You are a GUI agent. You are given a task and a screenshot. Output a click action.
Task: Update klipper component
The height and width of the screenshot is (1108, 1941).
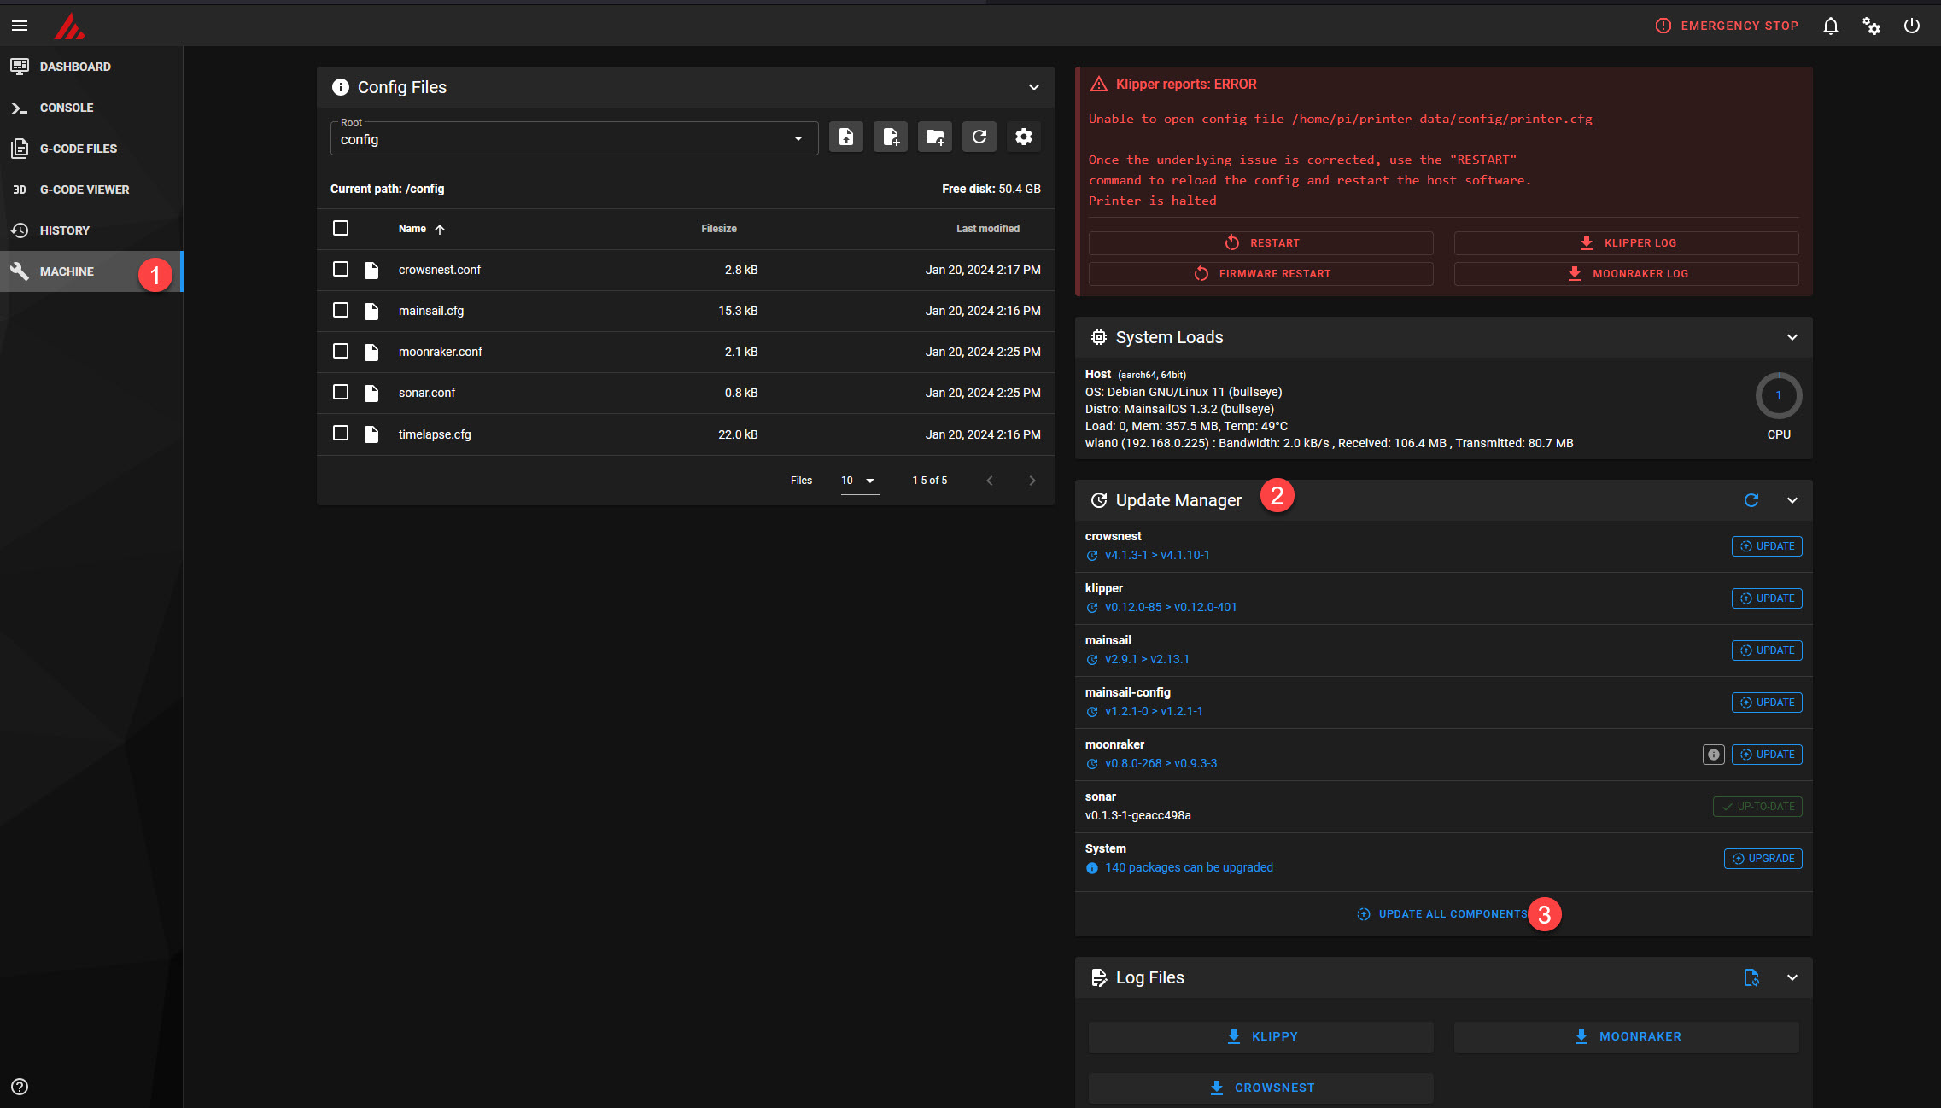point(1767,598)
